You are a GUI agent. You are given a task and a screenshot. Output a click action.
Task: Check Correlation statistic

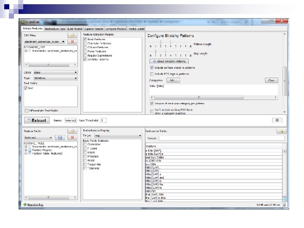coord(85,144)
